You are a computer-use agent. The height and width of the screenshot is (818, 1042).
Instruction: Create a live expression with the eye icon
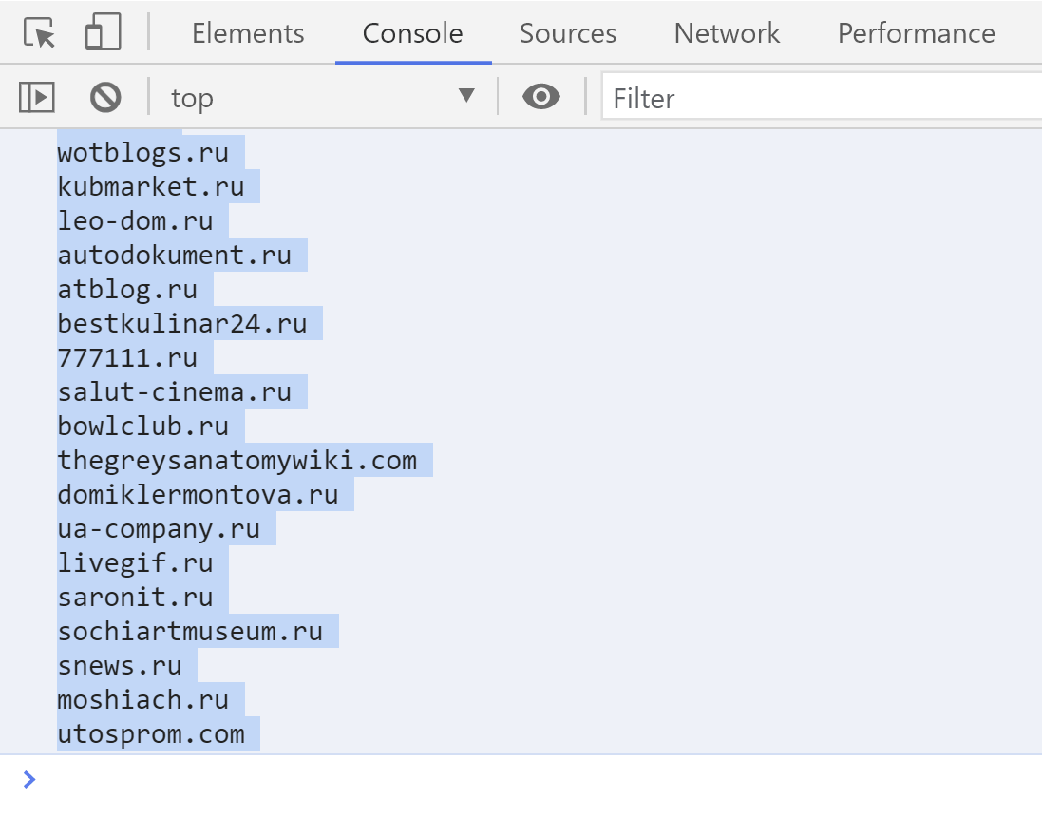pos(540,97)
